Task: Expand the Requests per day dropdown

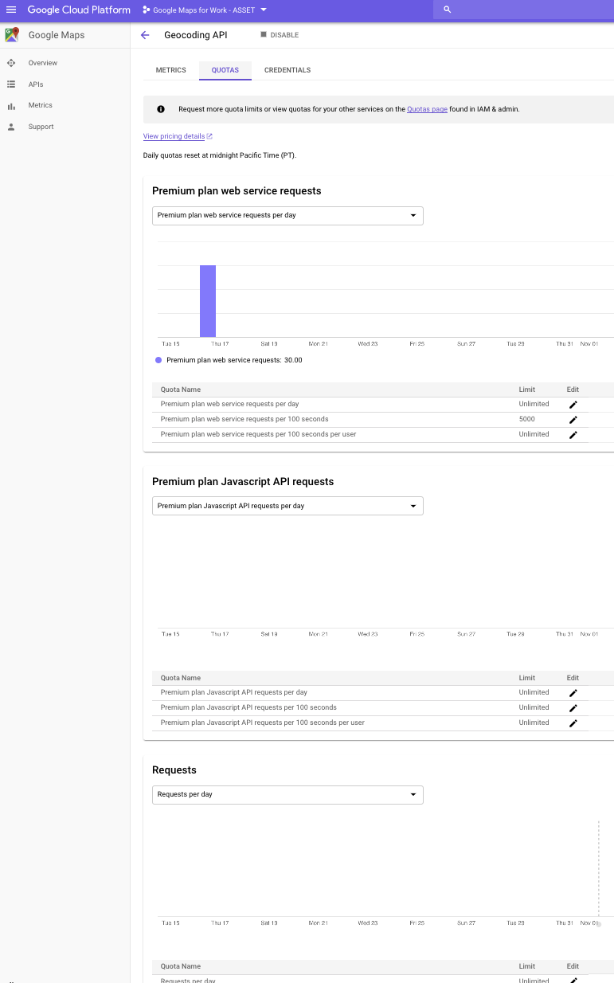Action: coord(287,794)
